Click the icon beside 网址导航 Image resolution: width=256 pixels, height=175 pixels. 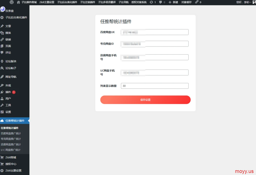pos(2,77)
